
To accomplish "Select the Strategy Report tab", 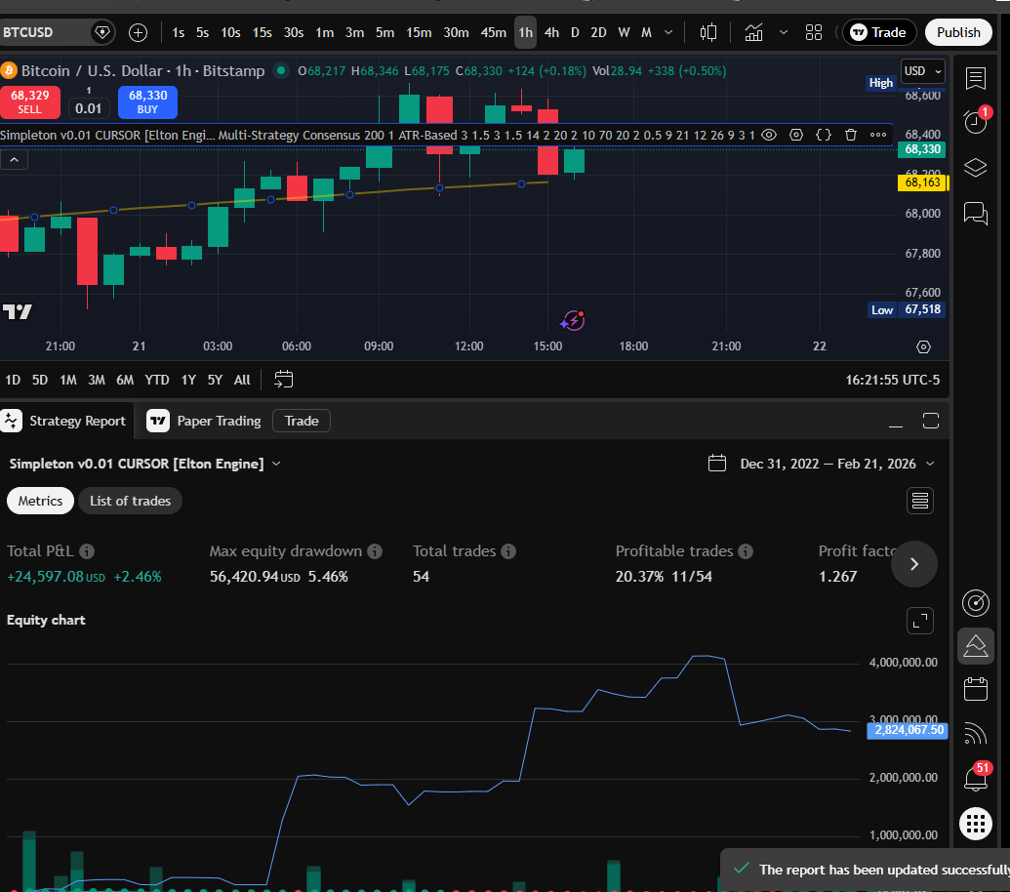I will click(x=78, y=421).
